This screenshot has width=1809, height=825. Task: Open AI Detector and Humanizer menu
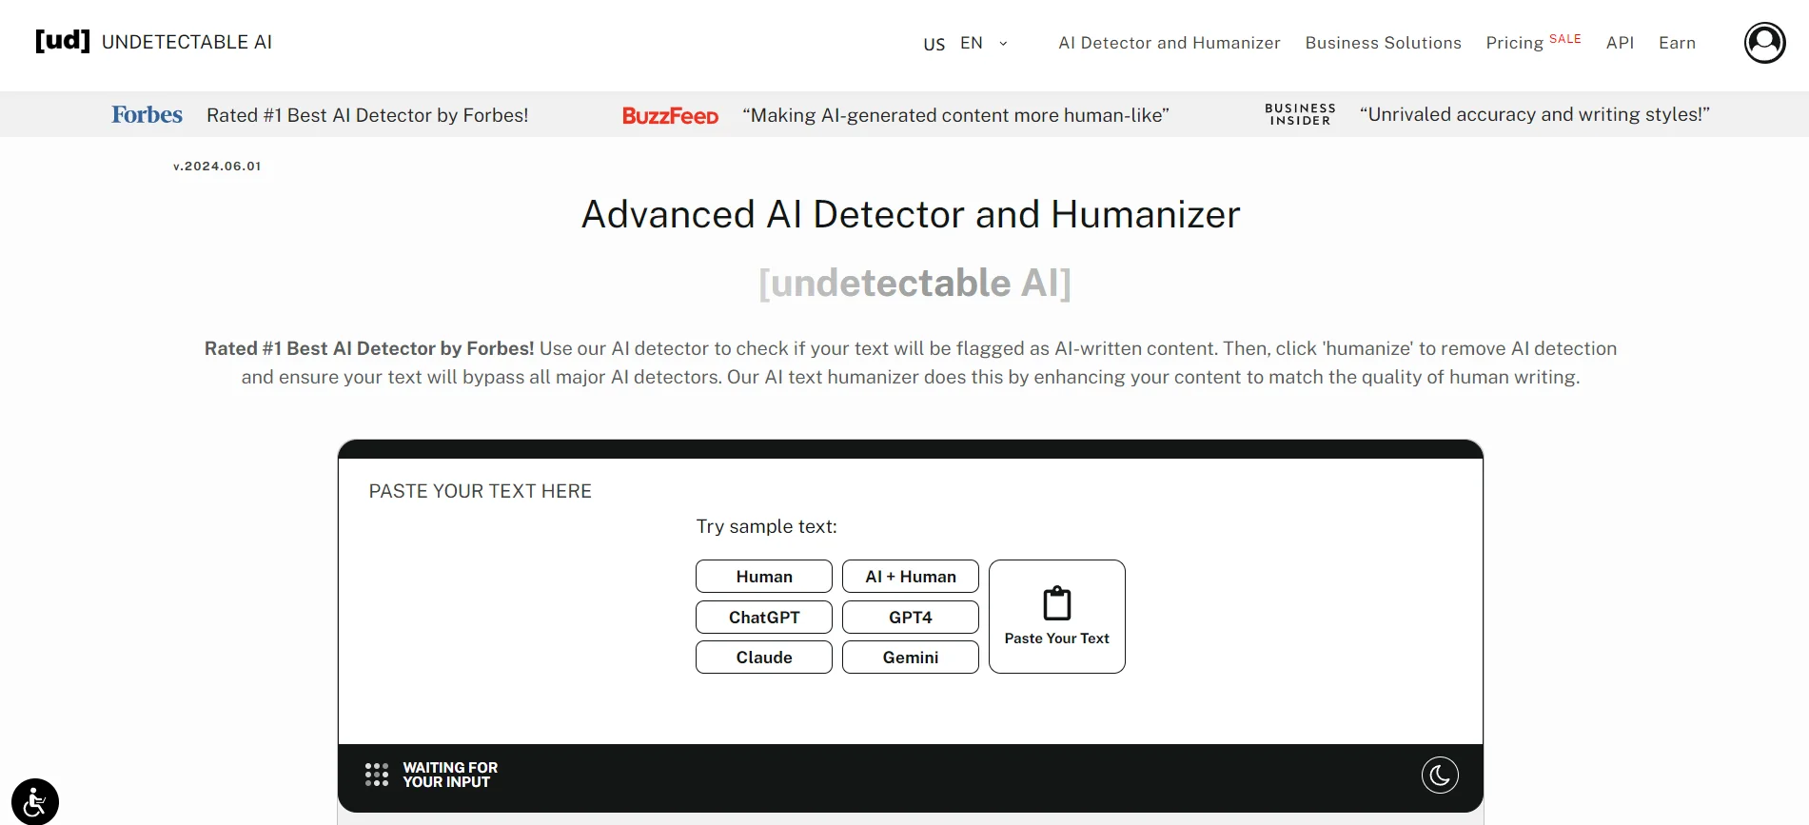click(x=1170, y=43)
